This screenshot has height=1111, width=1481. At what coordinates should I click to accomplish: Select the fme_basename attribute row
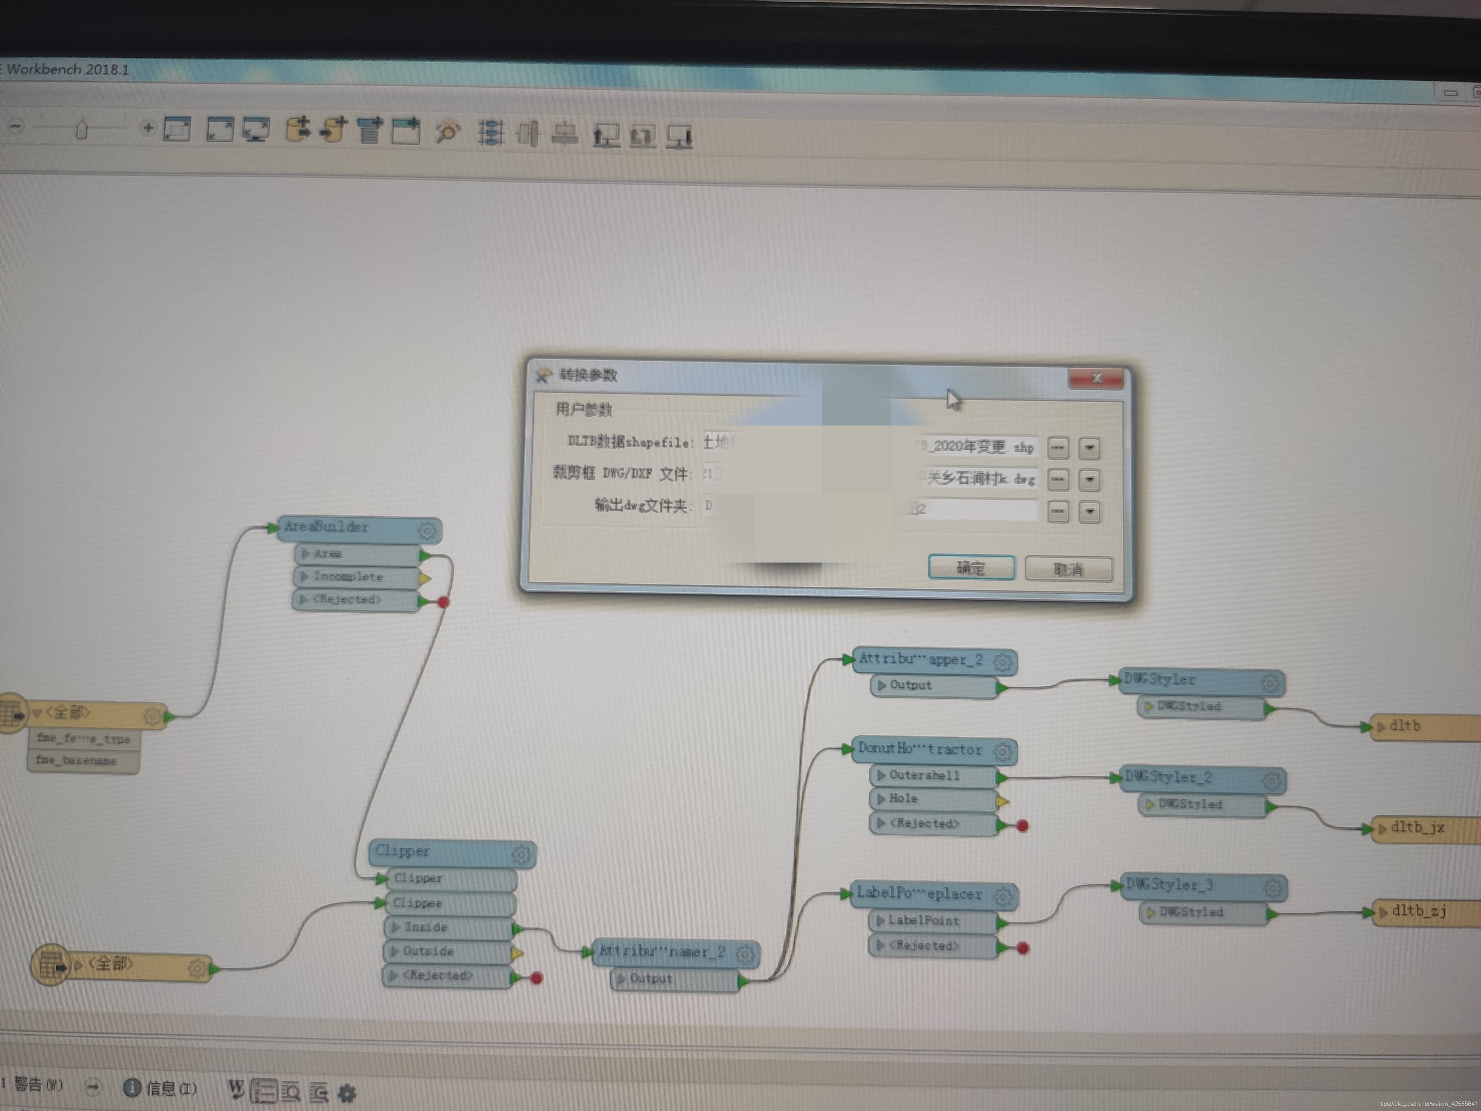tap(83, 761)
